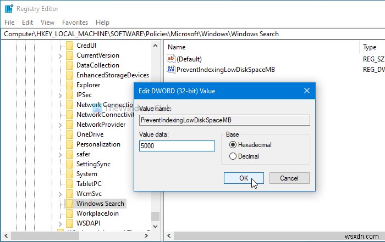Click the System folder icon

pos(69,174)
